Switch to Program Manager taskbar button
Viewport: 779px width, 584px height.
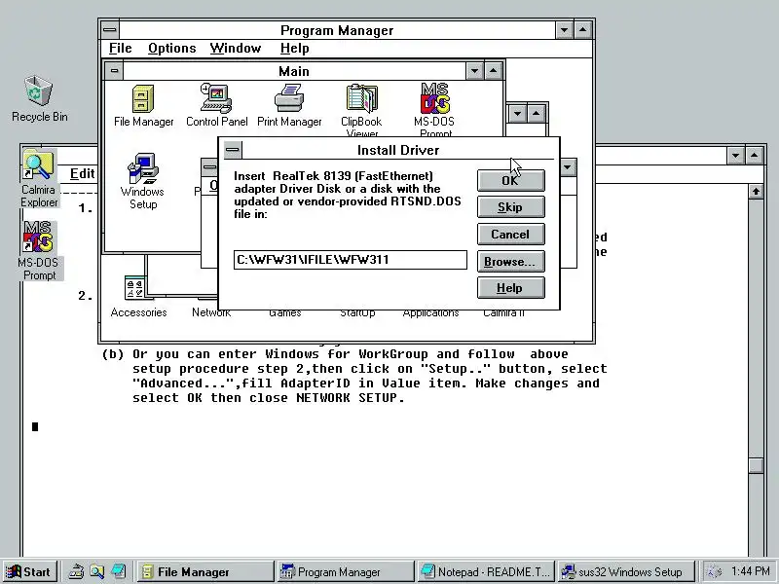click(x=346, y=571)
